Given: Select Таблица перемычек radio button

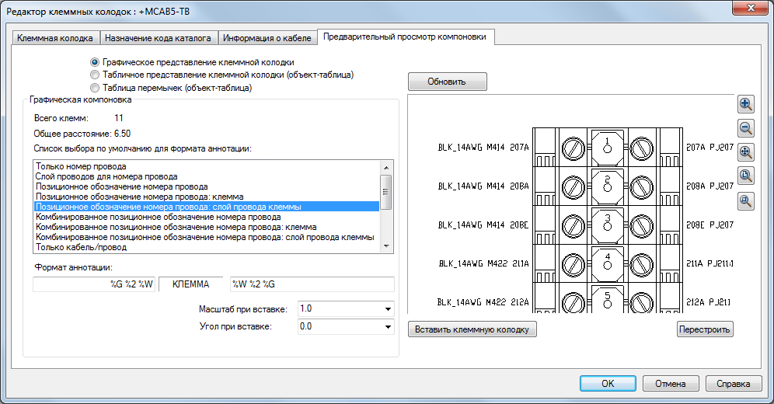Looking at the screenshot, I should (95, 88).
